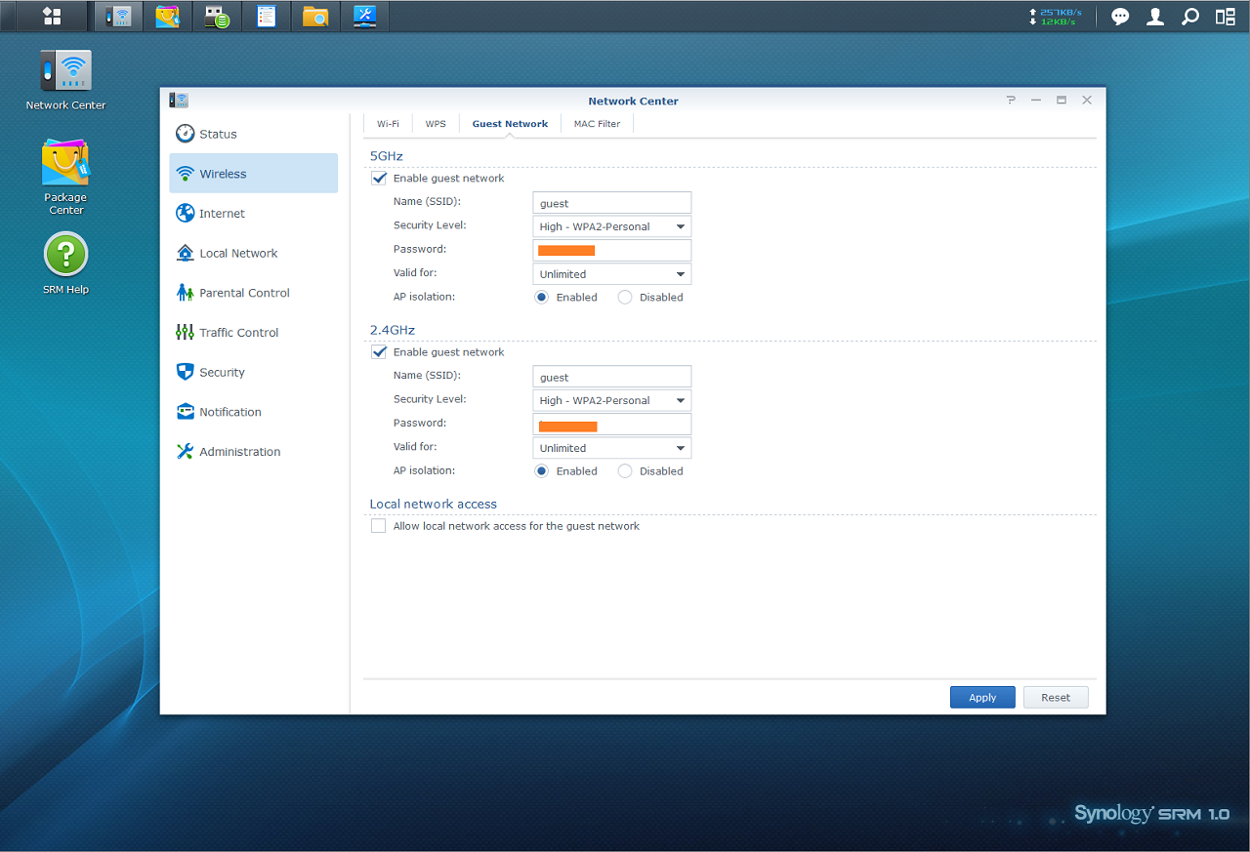The height and width of the screenshot is (852, 1250).
Task: Click the Reset button
Action: click(x=1056, y=698)
